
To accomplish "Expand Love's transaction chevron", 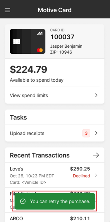I will pos(96,175).
